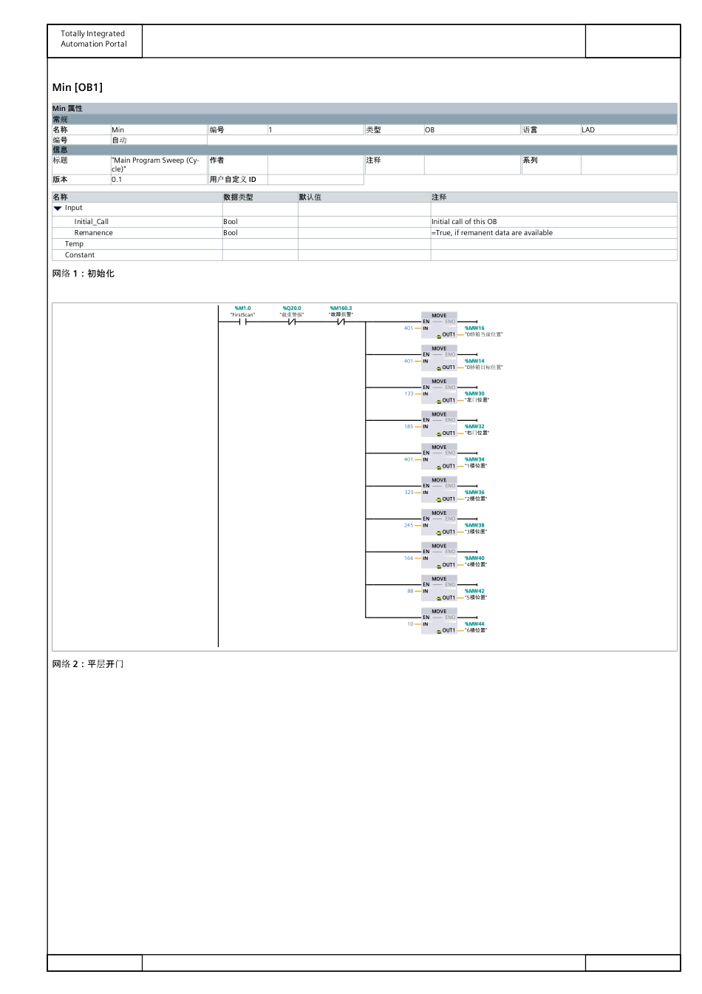Collapse the Input section triangle
The height and width of the screenshot is (994, 702).
58,209
